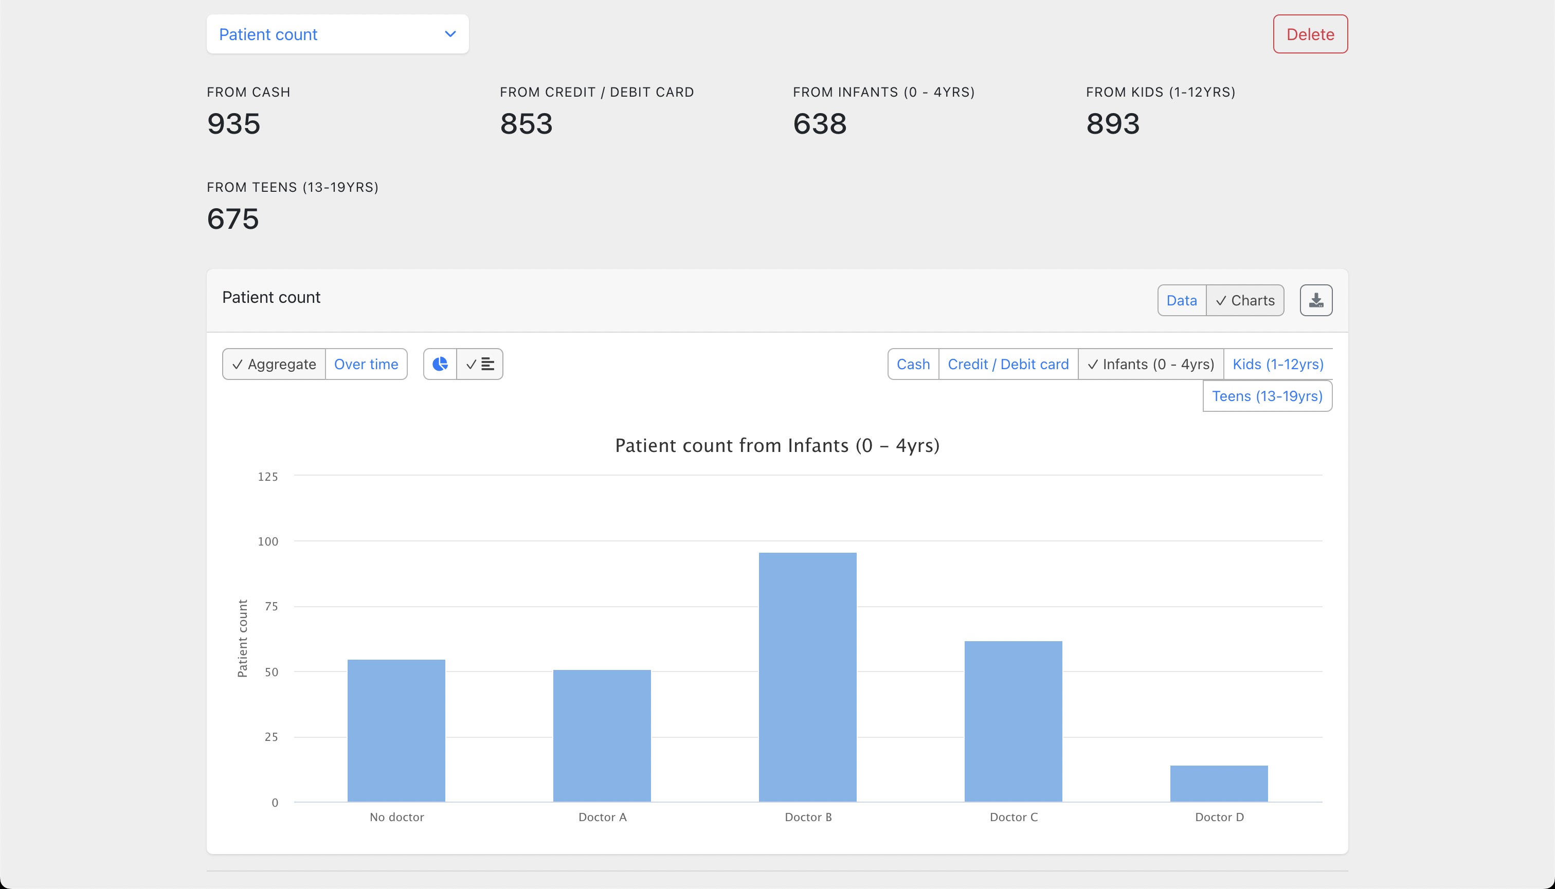Click the FROM KIDS (1-12YRS) label
Viewport: 1555px width, 889px height.
[x=1161, y=92]
